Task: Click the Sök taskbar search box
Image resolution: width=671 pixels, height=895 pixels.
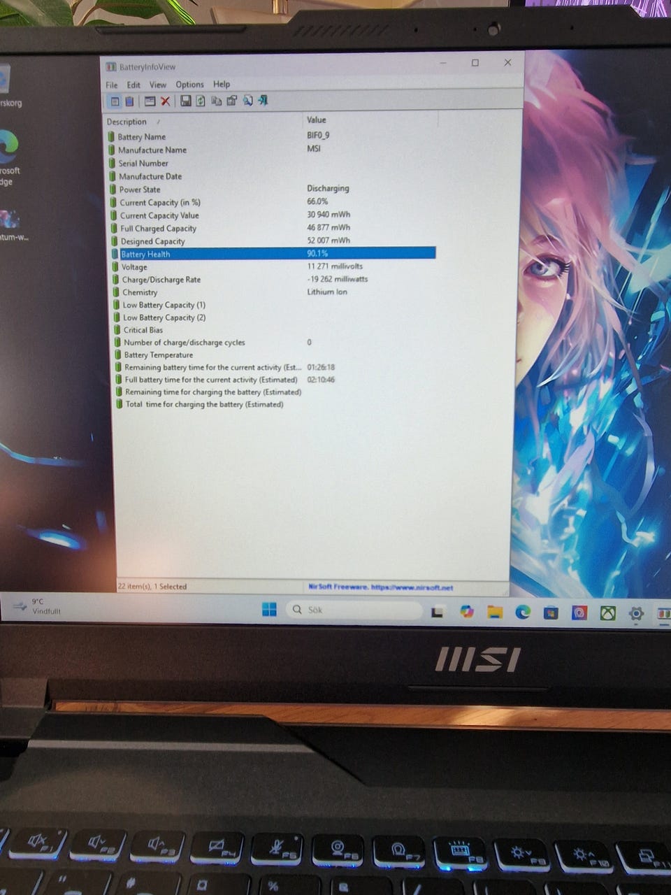Action: point(354,610)
